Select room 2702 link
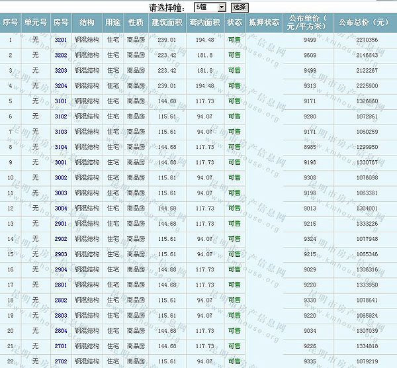This screenshot has width=397, height=368. [x=61, y=361]
